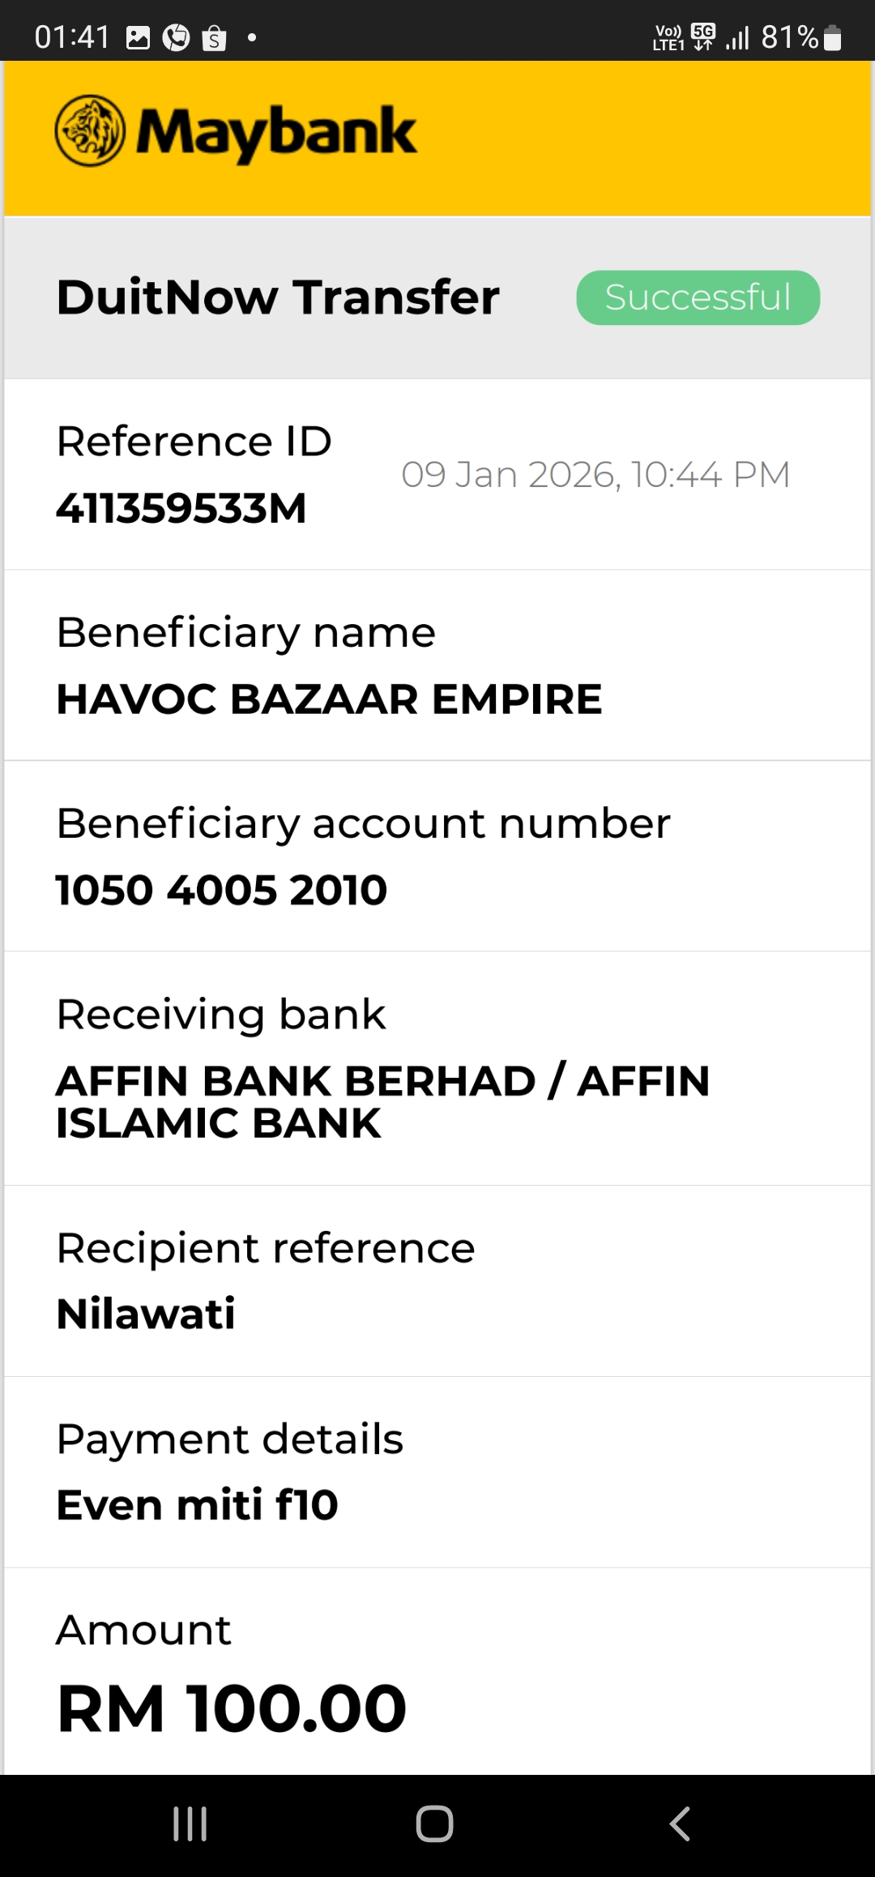Select reference ID 411359533M

coord(181,509)
